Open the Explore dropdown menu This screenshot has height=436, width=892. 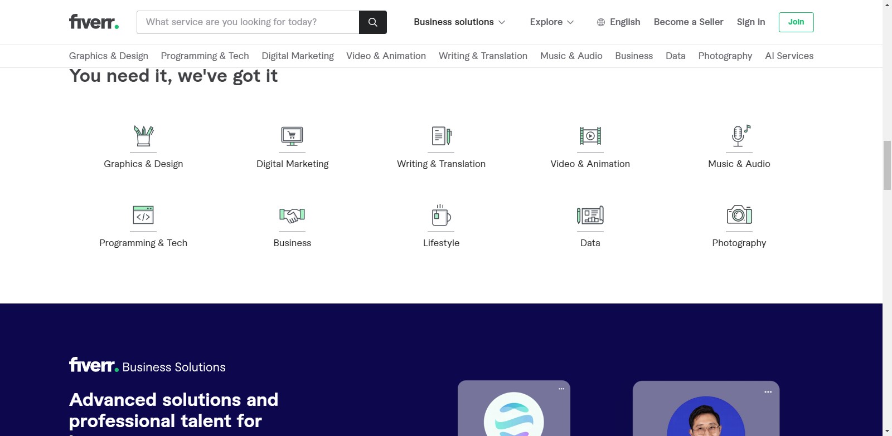(551, 22)
